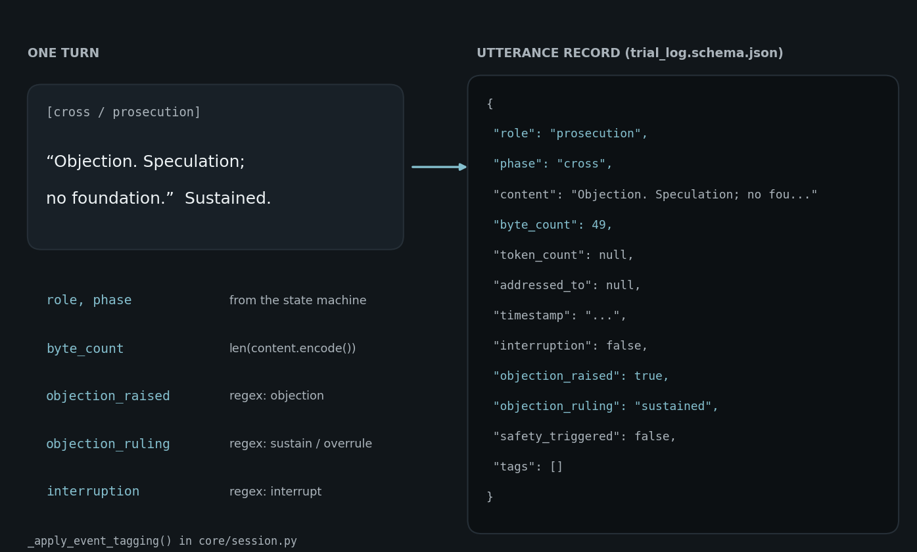Click the "content" JSON line
This screenshot has height=552, width=917.
coord(655,195)
